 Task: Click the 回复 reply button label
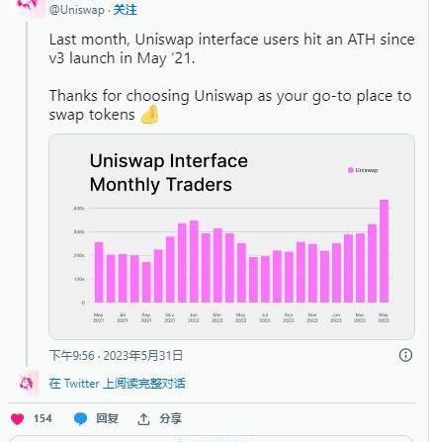(x=107, y=418)
